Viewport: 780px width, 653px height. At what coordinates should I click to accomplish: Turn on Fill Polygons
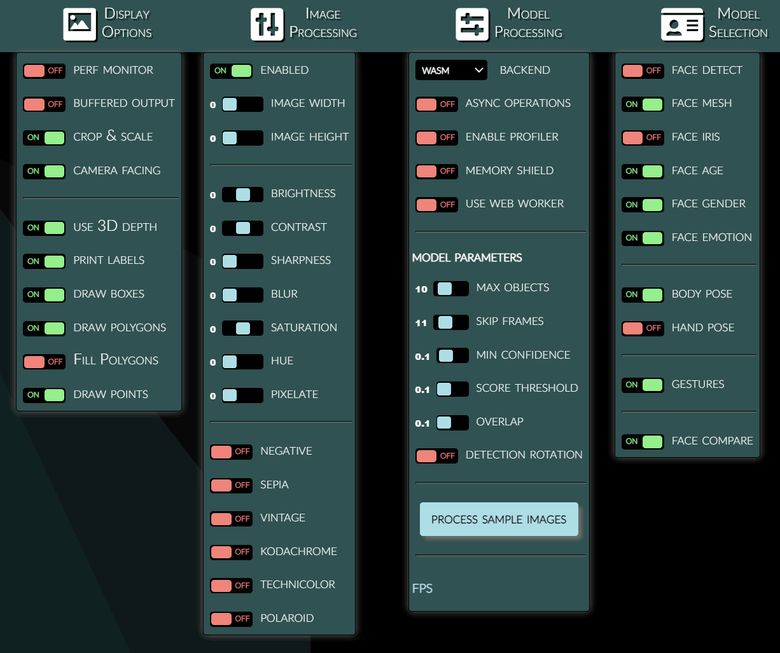pos(44,361)
